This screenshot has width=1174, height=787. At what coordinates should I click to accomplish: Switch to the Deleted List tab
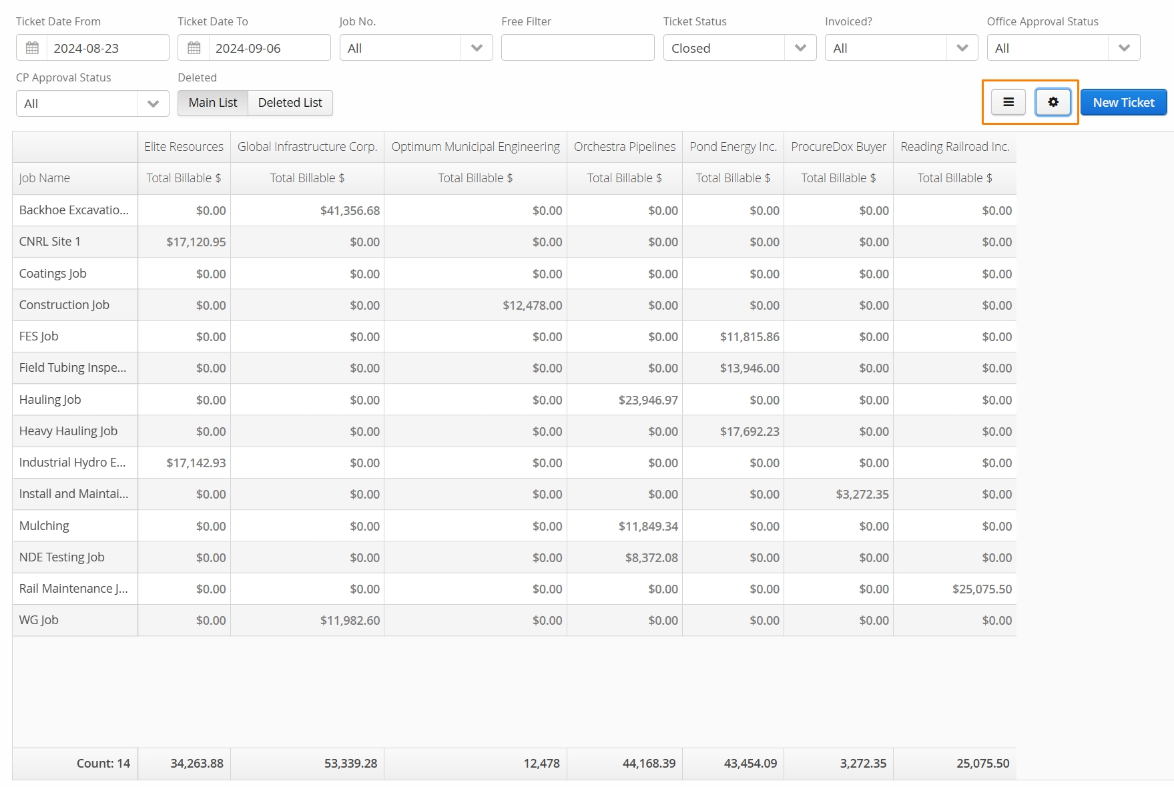(290, 103)
